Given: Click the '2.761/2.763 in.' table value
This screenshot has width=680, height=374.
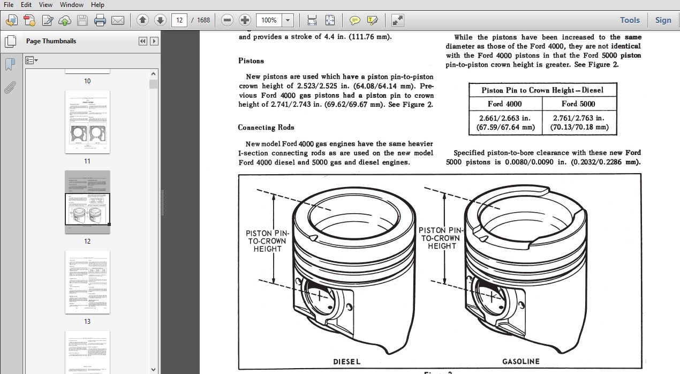Looking at the screenshot, I should [578, 118].
